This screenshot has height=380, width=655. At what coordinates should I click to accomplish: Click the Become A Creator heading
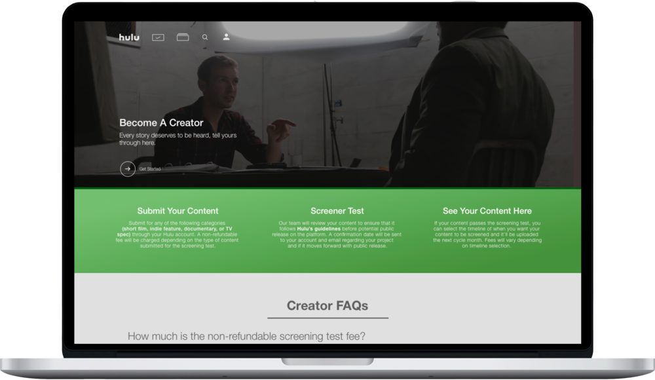[x=161, y=123]
